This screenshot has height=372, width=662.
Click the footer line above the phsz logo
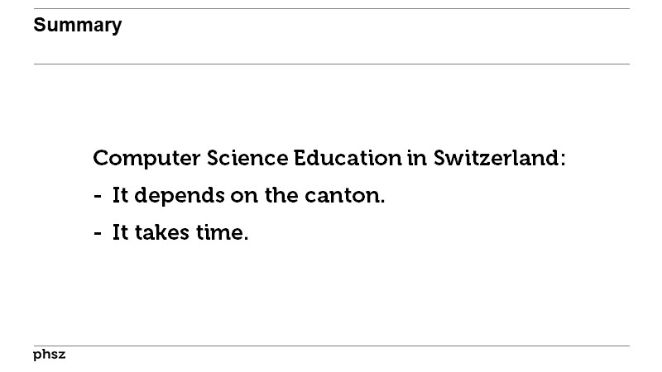(331, 346)
